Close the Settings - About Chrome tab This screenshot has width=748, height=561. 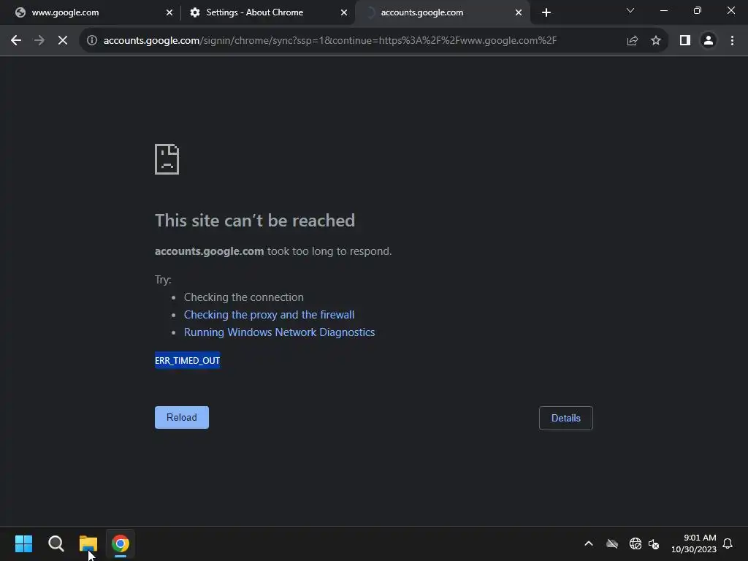(344, 13)
